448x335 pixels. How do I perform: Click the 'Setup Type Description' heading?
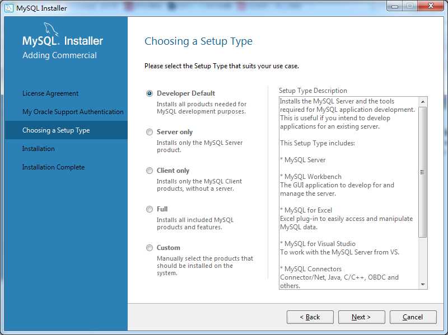coord(313,91)
